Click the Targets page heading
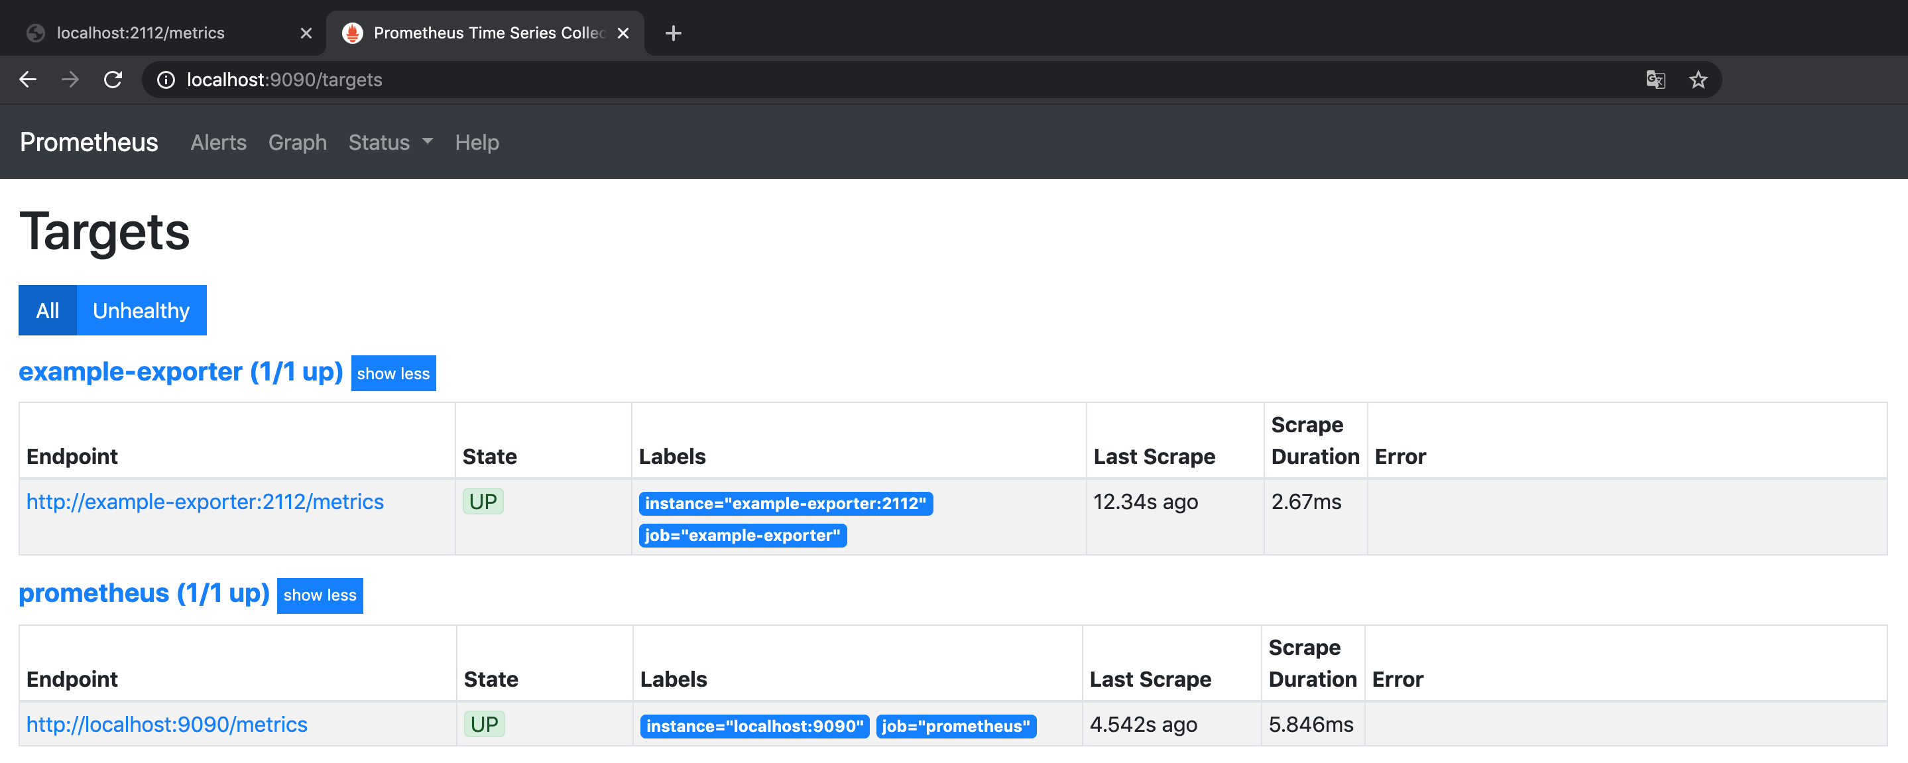The width and height of the screenshot is (1908, 763). [105, 231]
